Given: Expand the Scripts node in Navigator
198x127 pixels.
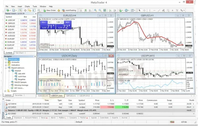Looking at the screenshot, I should (5, 91).
